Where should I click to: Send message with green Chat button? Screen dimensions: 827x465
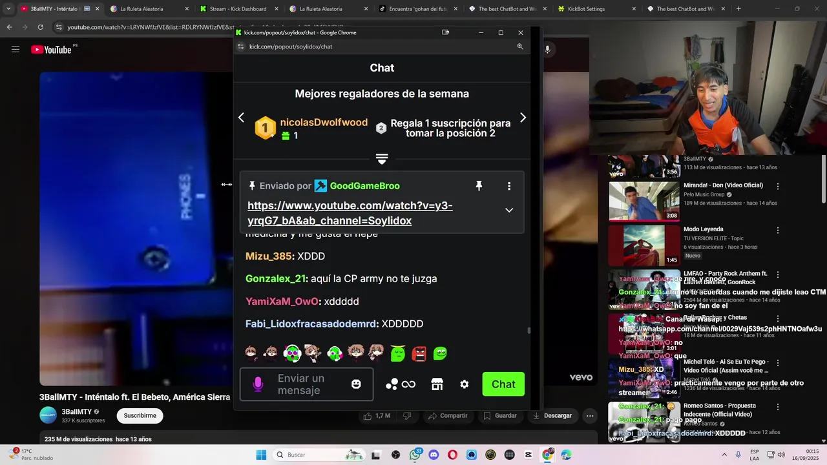point(503,384)
